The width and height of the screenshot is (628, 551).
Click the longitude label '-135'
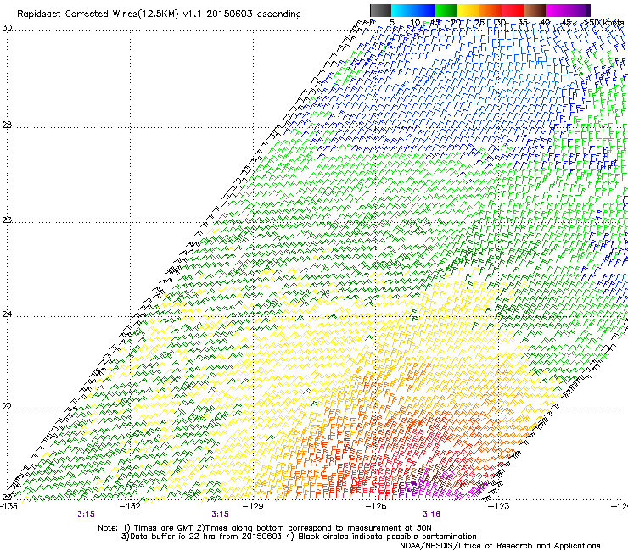(x=8, y=506)
